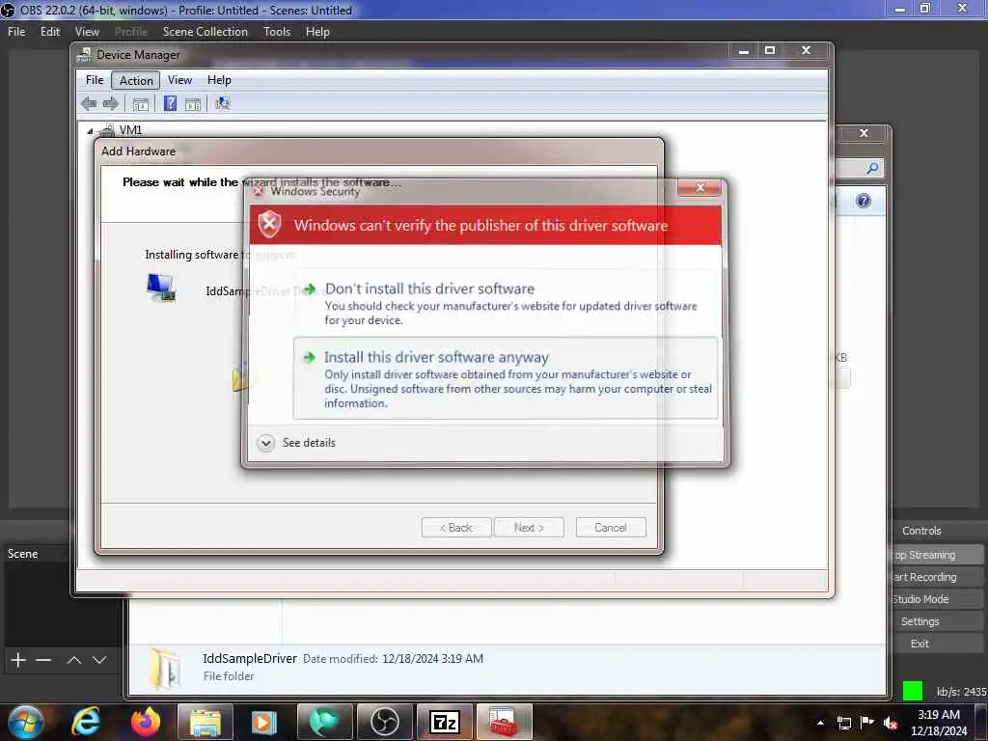Open OBS Tools menu

(277, 32)
